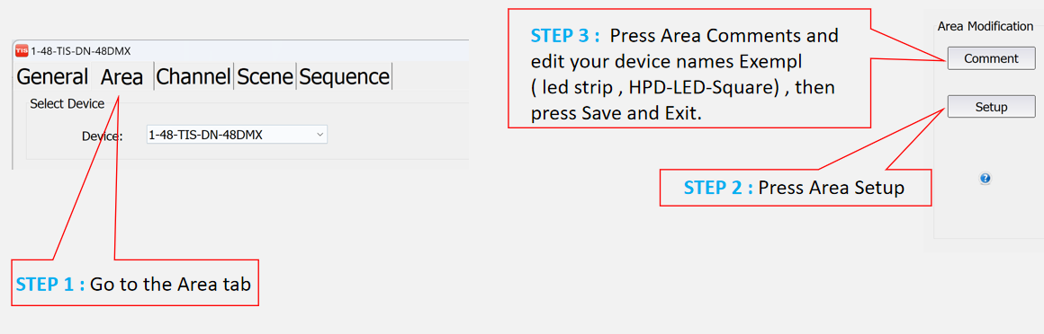Switch to the Sequence tab
This screenshot has height=334, width=1044.
(344, 77)
